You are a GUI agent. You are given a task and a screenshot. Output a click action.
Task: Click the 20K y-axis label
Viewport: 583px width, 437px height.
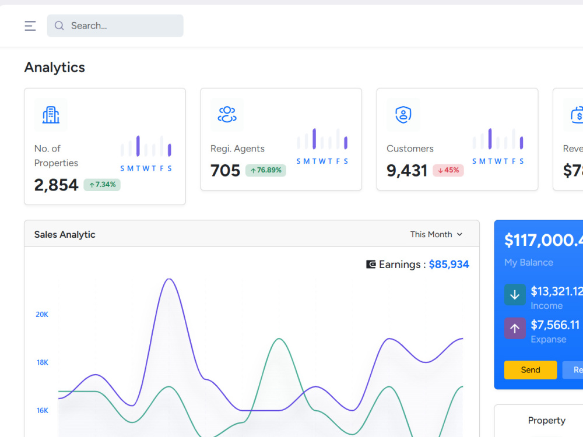(x=42, y=315)
